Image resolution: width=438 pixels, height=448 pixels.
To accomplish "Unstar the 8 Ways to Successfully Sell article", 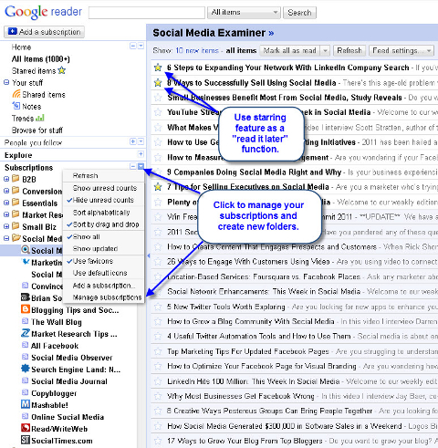I will coord(158,82).
